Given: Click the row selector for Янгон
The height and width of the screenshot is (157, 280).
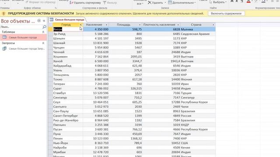Looking at the screenshot, I should pos(50,29).
